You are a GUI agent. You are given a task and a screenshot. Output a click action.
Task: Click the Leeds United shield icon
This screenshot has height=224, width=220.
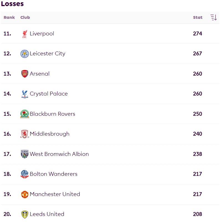coord(25,214)
